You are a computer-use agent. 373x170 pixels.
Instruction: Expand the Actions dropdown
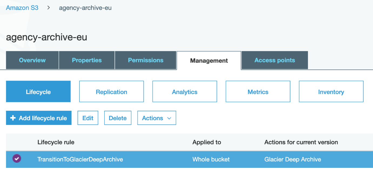tap(157, 118)
